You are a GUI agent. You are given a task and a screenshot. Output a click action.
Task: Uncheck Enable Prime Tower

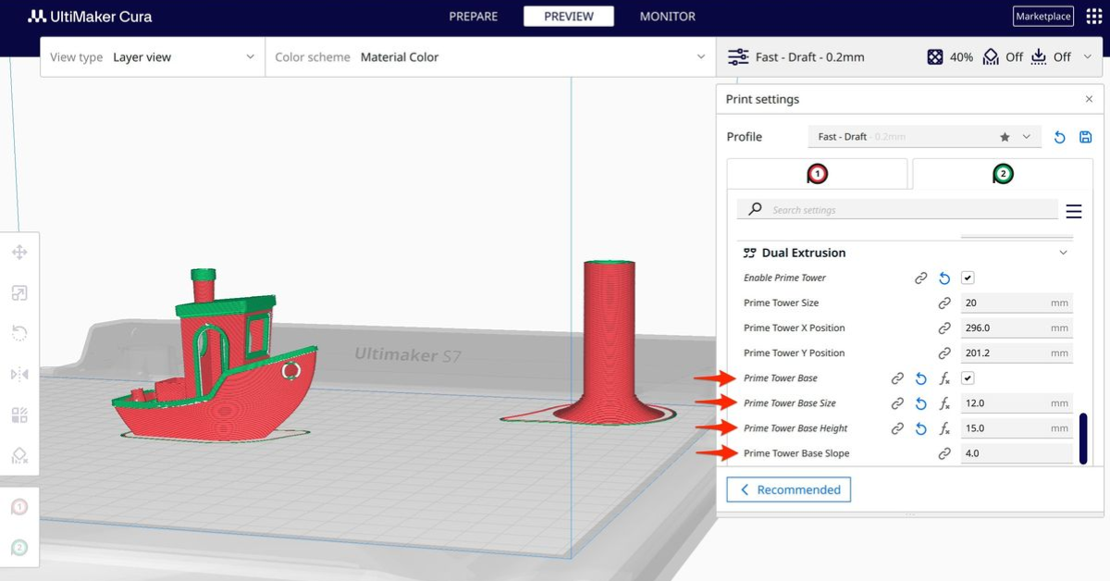click(967, 278)
